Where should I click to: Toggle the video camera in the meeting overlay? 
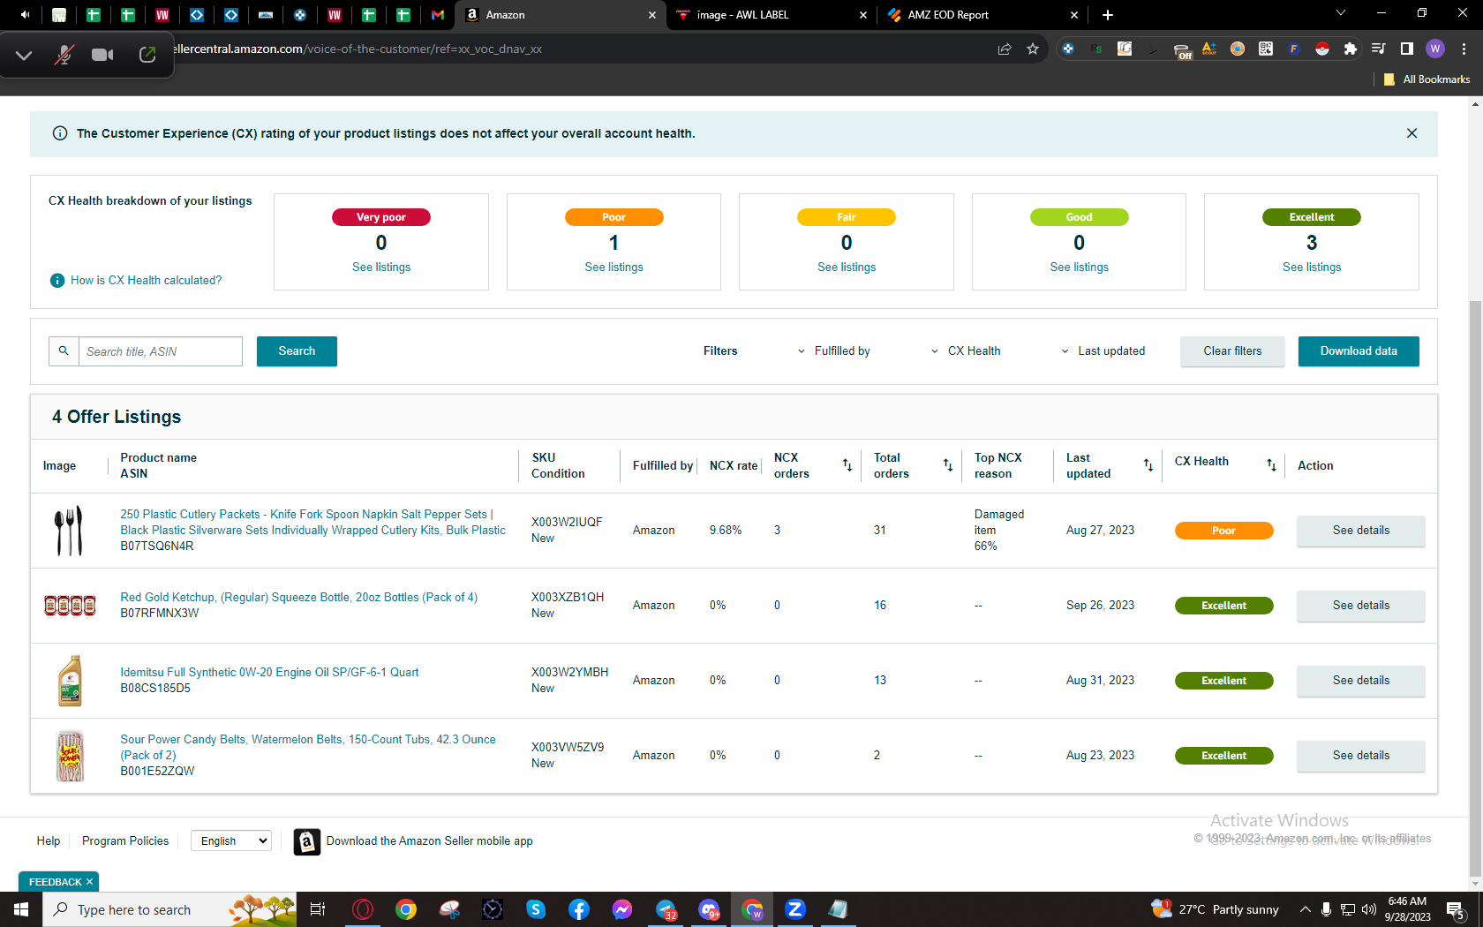(x=103, y=55)
